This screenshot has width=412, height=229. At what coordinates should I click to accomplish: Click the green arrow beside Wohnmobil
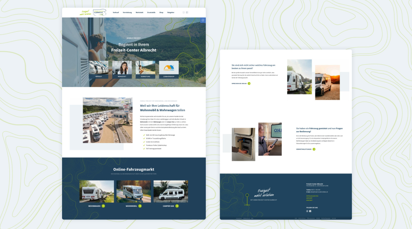click(x=140, y=206)
